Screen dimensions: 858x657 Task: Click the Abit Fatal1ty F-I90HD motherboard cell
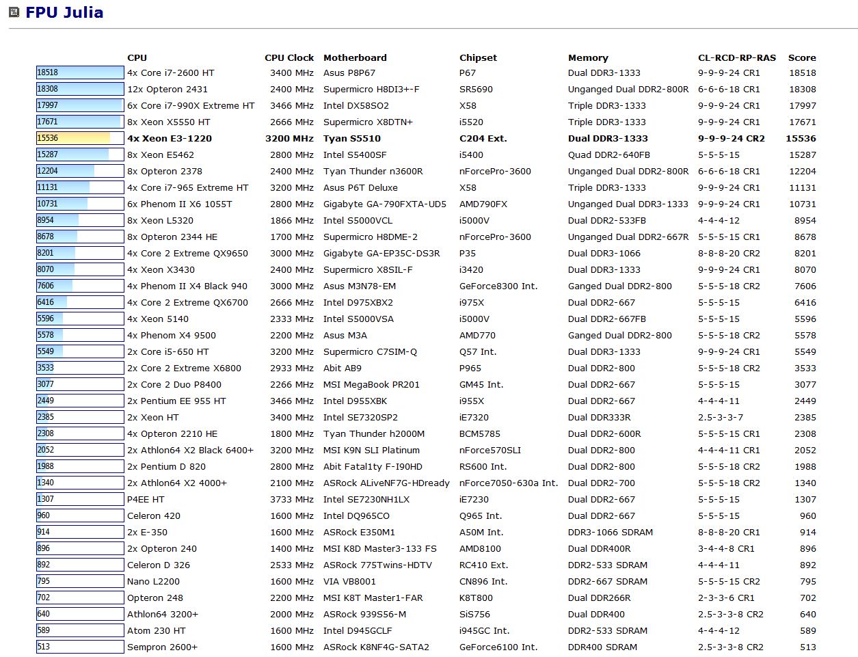[x=373, y=466]
